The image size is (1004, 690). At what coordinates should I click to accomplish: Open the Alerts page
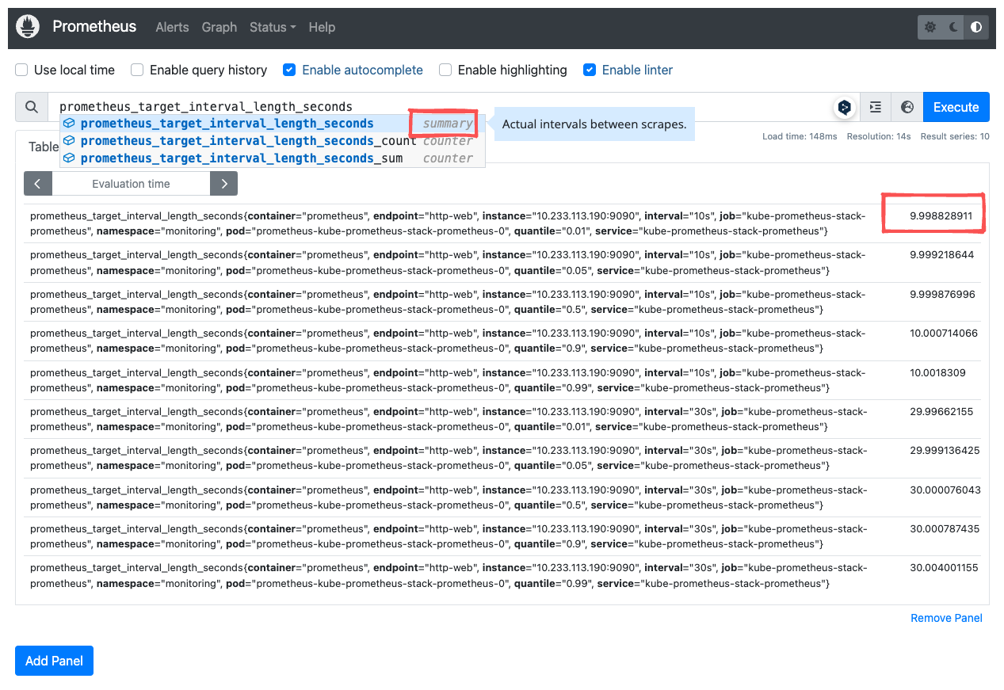click(172, 27)
